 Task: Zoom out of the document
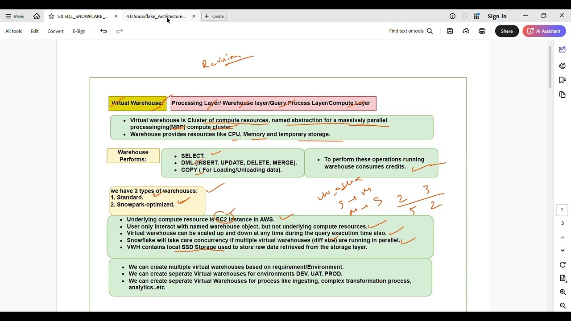point(563,306)
